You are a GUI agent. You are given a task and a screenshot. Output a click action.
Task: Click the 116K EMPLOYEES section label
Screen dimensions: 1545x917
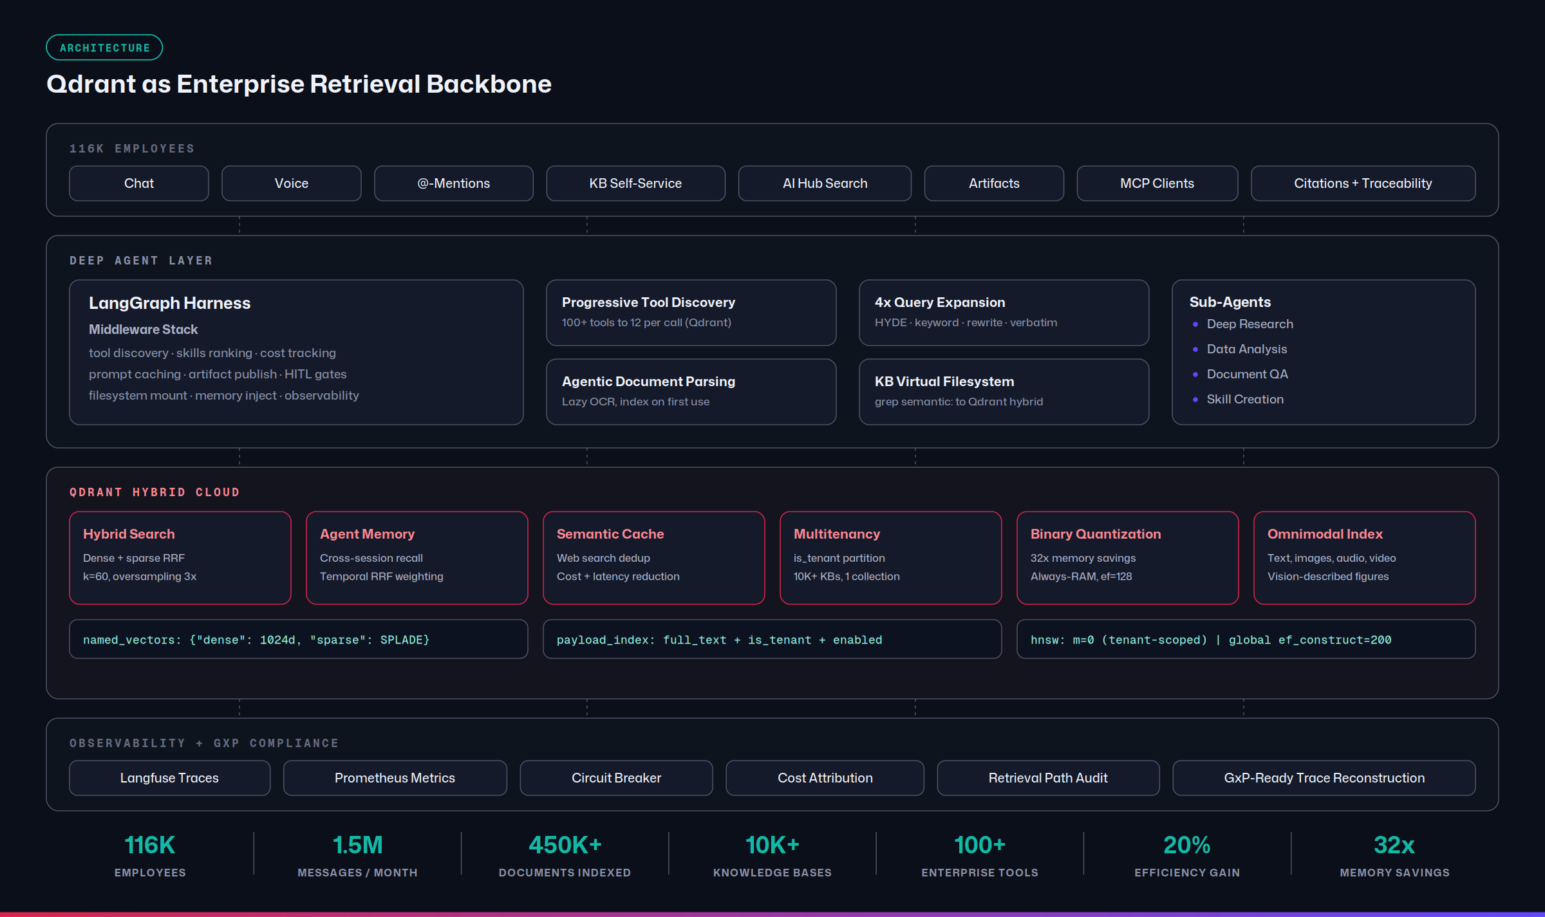point(132,149)
